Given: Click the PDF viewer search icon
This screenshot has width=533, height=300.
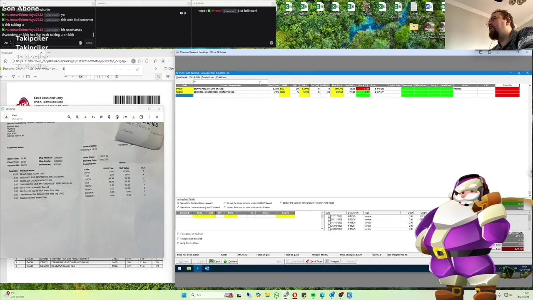Looking at the screenshot, I should pos(158,76).
